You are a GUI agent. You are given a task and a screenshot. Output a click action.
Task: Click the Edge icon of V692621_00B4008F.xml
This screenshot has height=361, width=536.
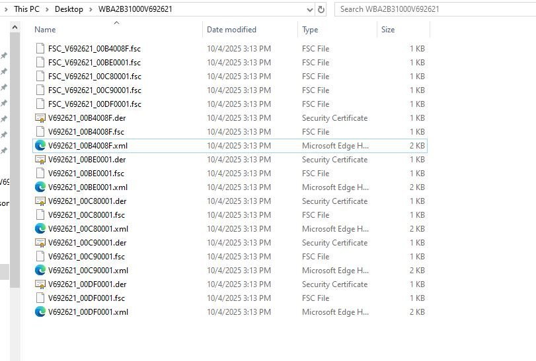40,146
